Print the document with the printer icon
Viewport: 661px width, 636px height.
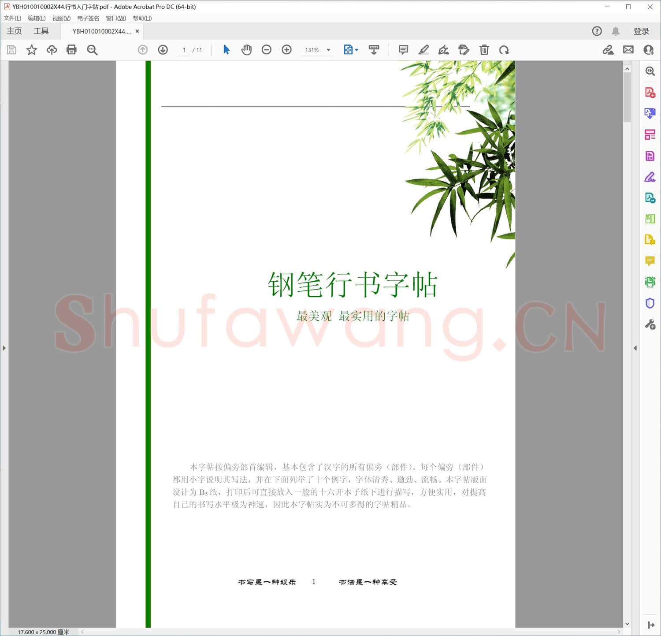click(x=71, y=50)
